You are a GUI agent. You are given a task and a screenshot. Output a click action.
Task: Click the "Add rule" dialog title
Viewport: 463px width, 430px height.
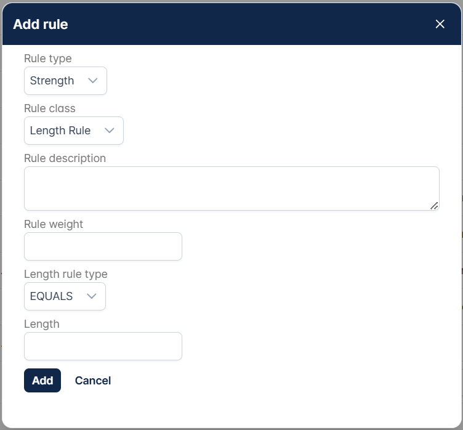(x=41, y=25)
